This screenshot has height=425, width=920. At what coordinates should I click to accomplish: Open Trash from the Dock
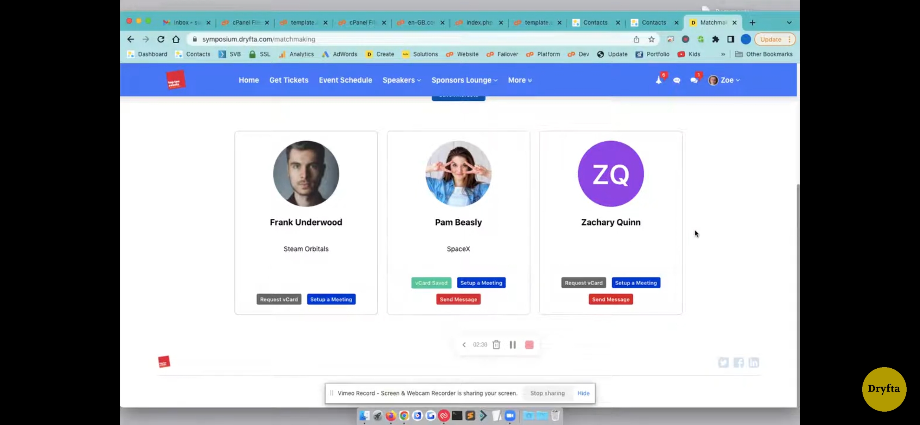(555, 416)
